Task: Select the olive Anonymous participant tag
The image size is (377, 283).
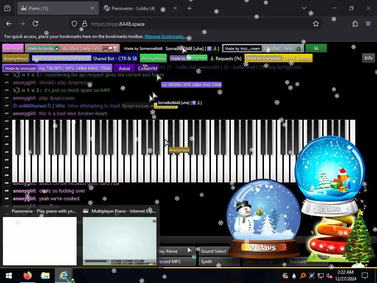Action: point(15,59)
